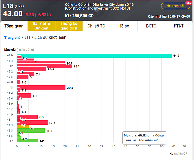Click the red bar labeled 20.3
The width and height of the screenshot is (194, 160).
point(41,88)
